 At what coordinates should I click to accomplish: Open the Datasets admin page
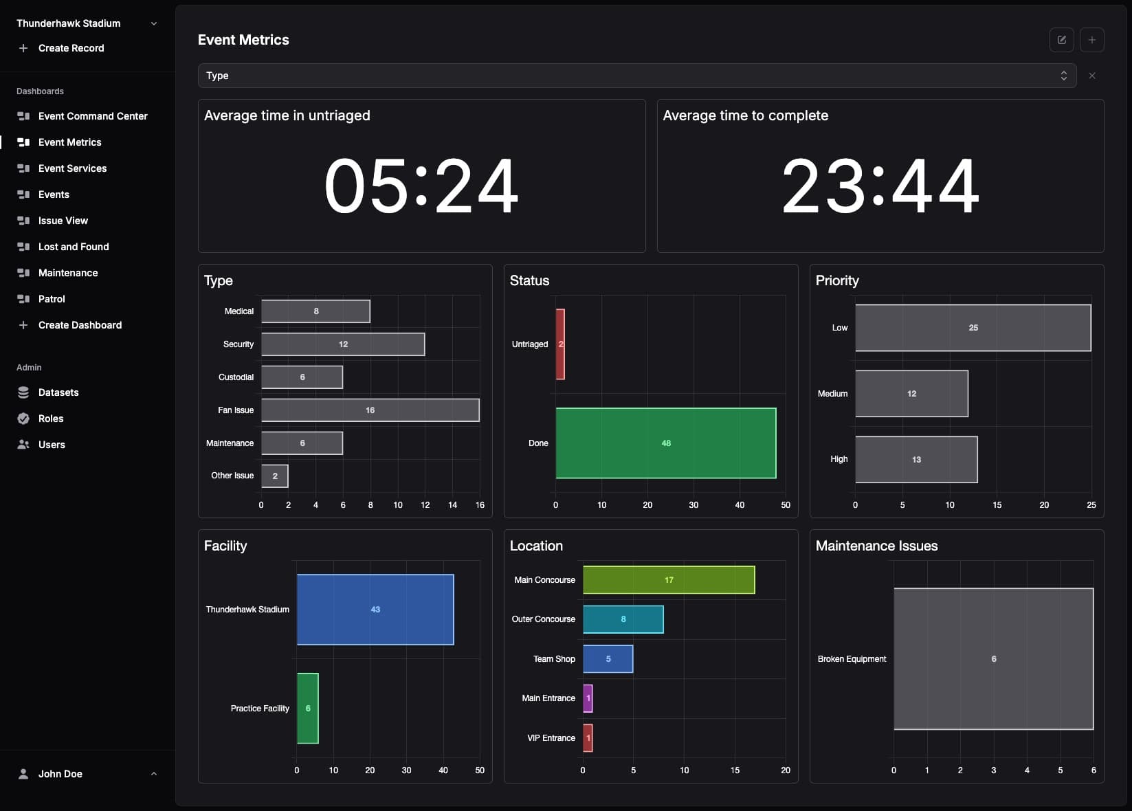click(58, 392)
